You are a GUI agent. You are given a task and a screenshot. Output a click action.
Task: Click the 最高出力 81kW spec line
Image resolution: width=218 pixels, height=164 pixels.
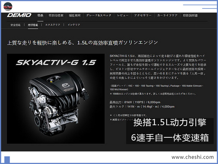135,102
